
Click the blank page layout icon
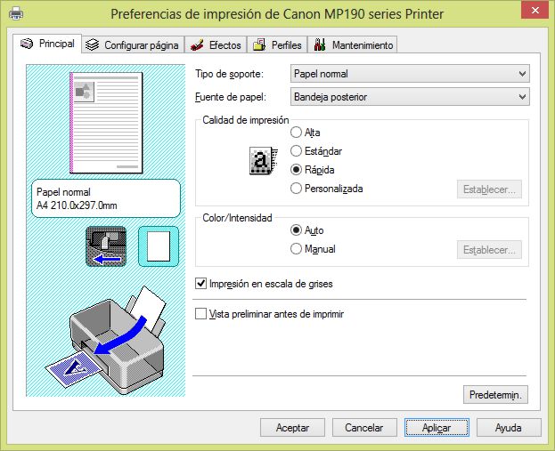click(x=159, y=246)
